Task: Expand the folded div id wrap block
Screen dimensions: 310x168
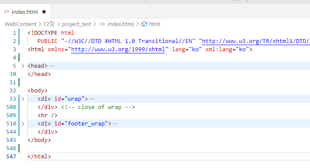Action: point(23,99)
